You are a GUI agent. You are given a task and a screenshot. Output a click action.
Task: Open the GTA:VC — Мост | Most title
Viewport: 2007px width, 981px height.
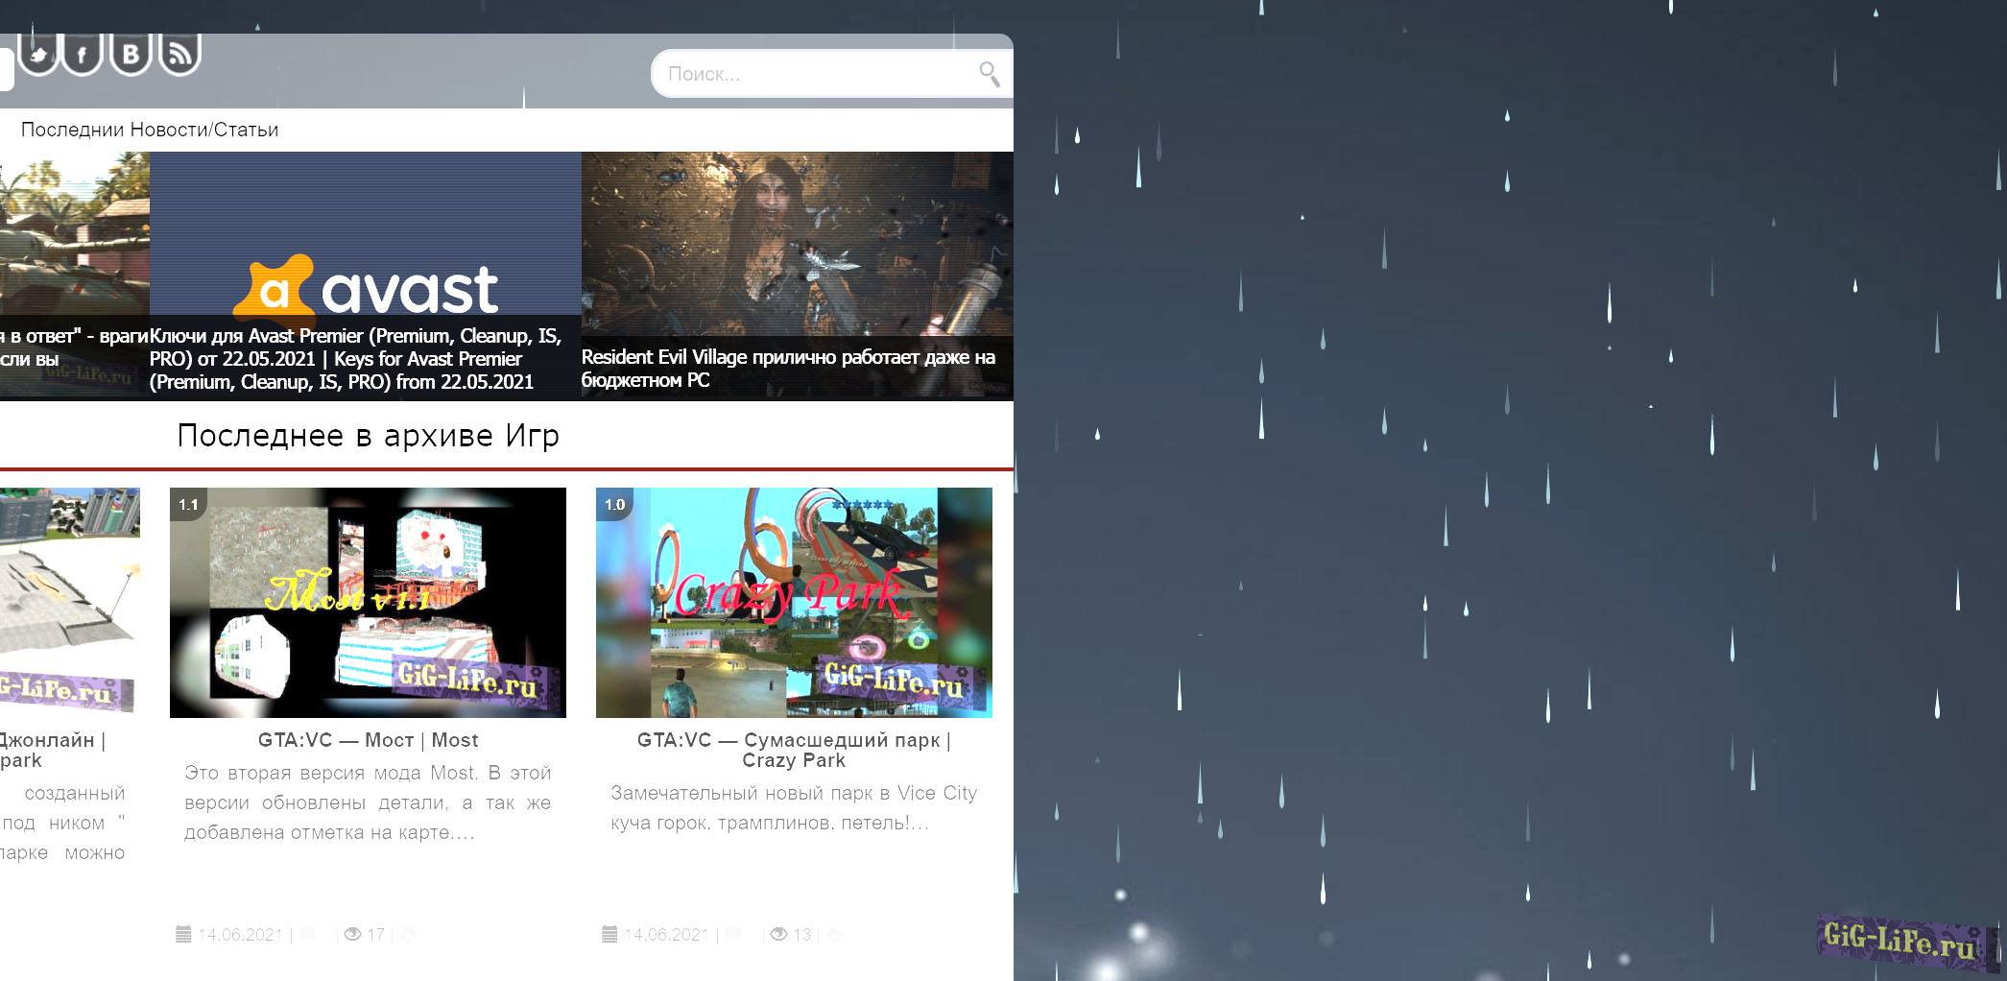pos(368,740)
